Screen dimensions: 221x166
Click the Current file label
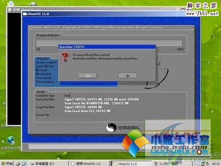pos(42,115)
